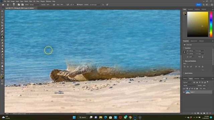Screen dimensions: 214x120
Task: Select the History Brush tool
Action: pos(2,40)
